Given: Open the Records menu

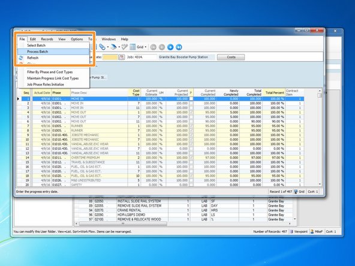Looking at the screenshot, I should point(47,39).
